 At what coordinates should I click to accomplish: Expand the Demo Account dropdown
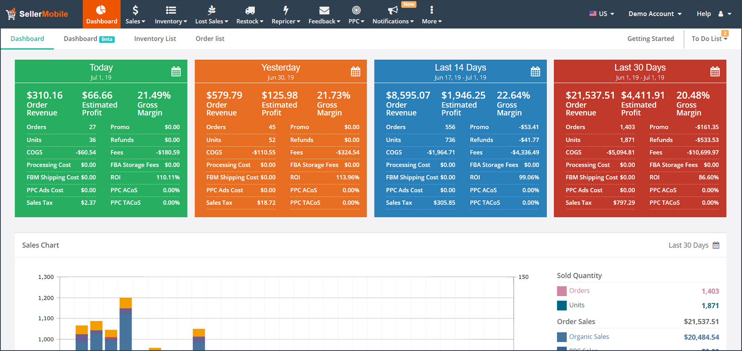(655, 14)
